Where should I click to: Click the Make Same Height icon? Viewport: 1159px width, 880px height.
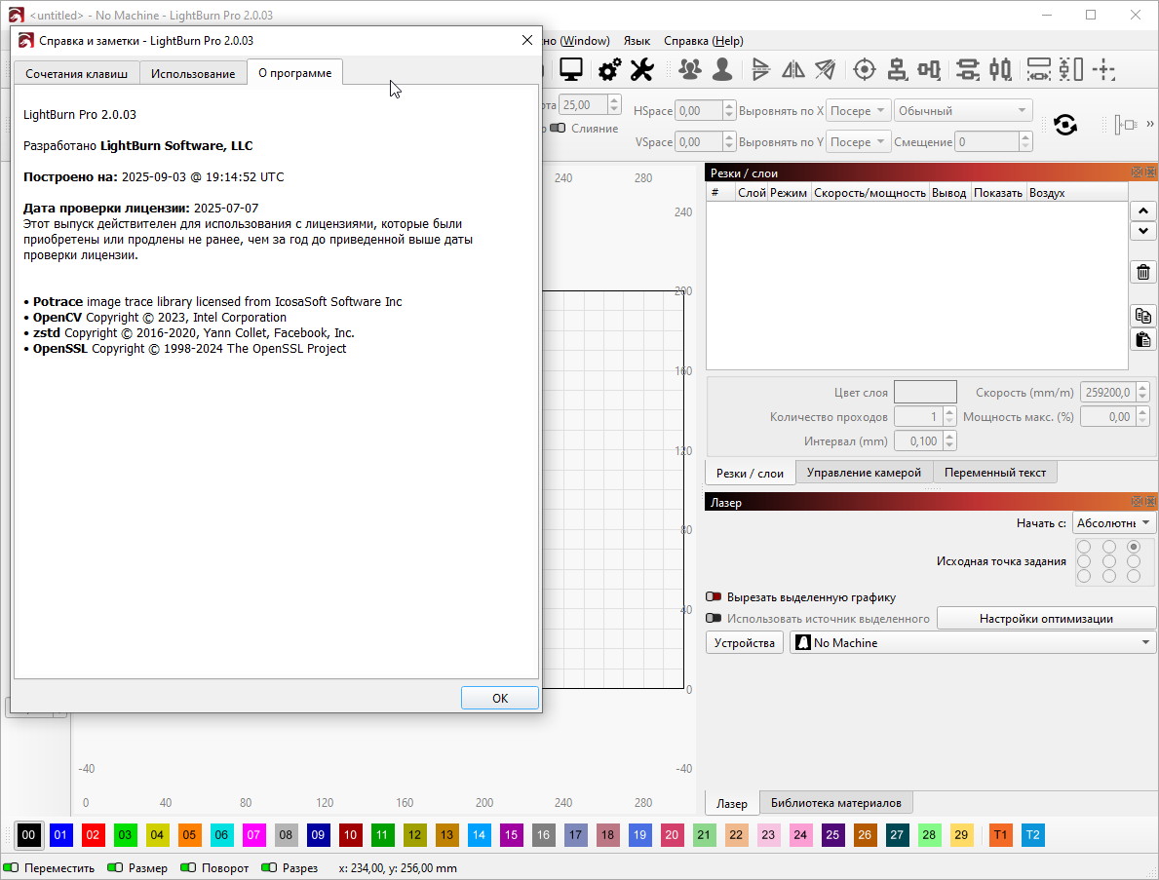click(1071, 69)
